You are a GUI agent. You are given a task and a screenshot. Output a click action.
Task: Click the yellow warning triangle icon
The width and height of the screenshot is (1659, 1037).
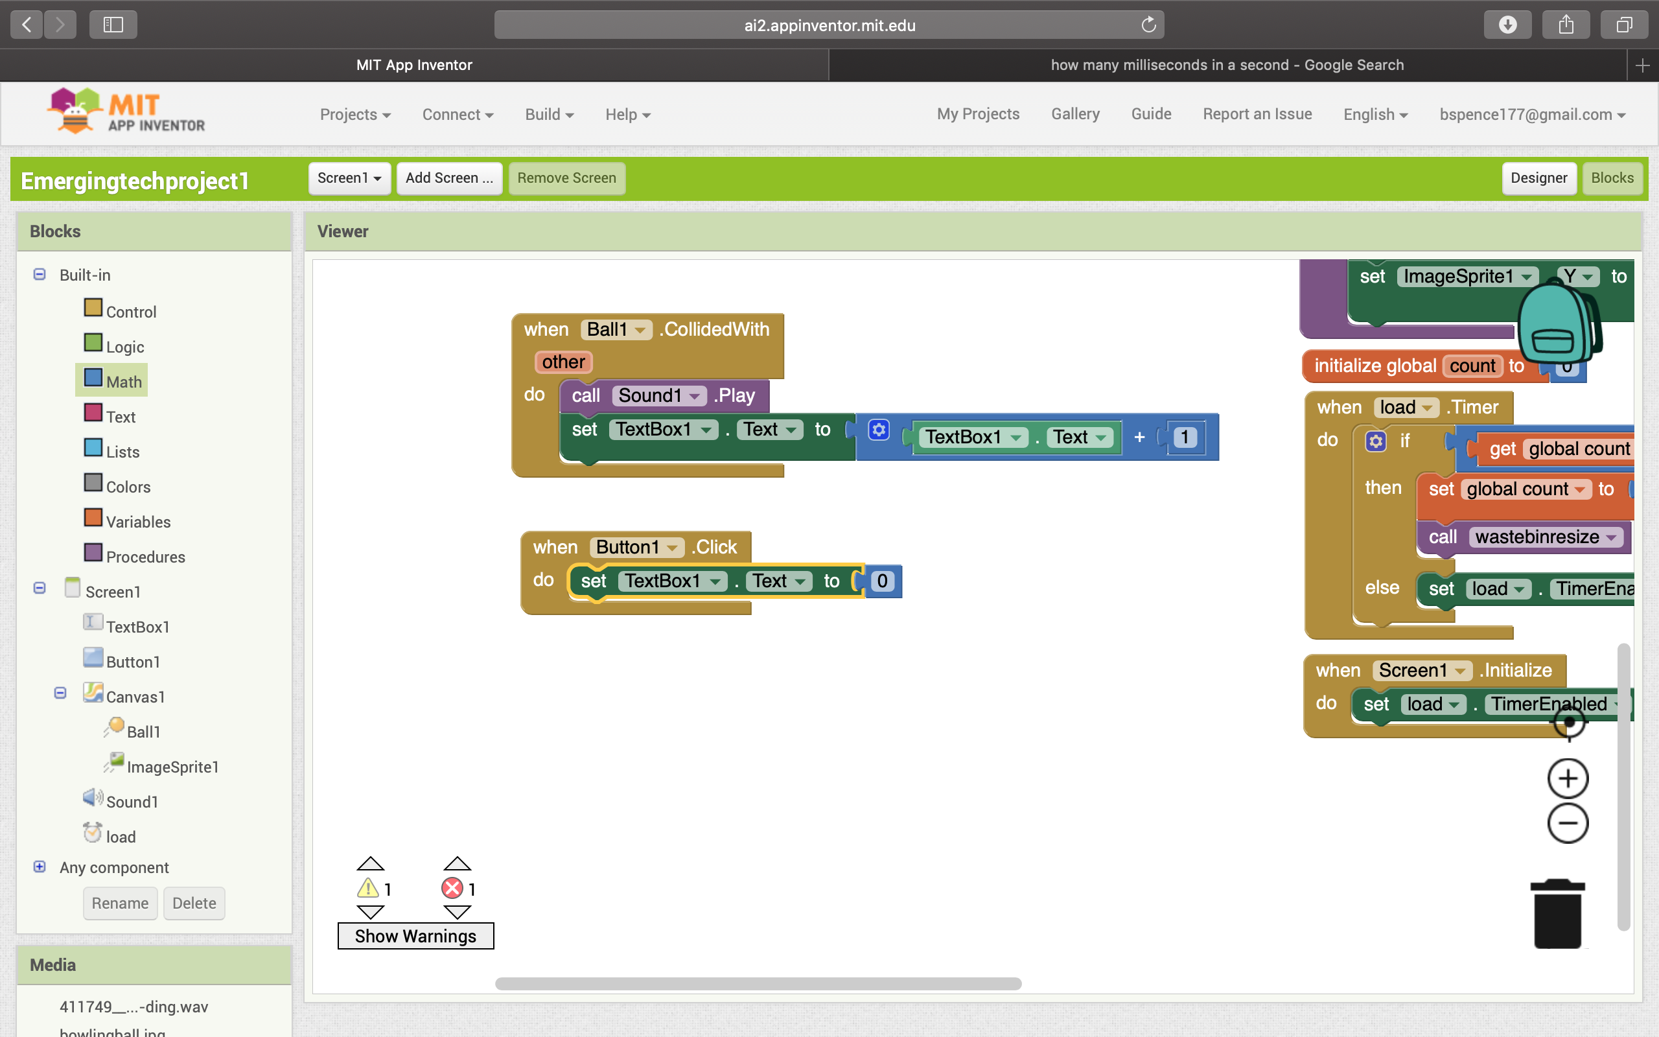368,889
